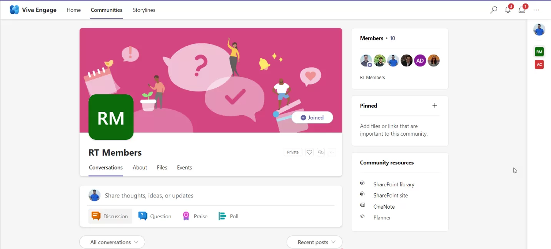Click the 'RT Members' text under avatars
This screenshot has width=551, height=249.
pyautogui.click(x=372, y=77)
